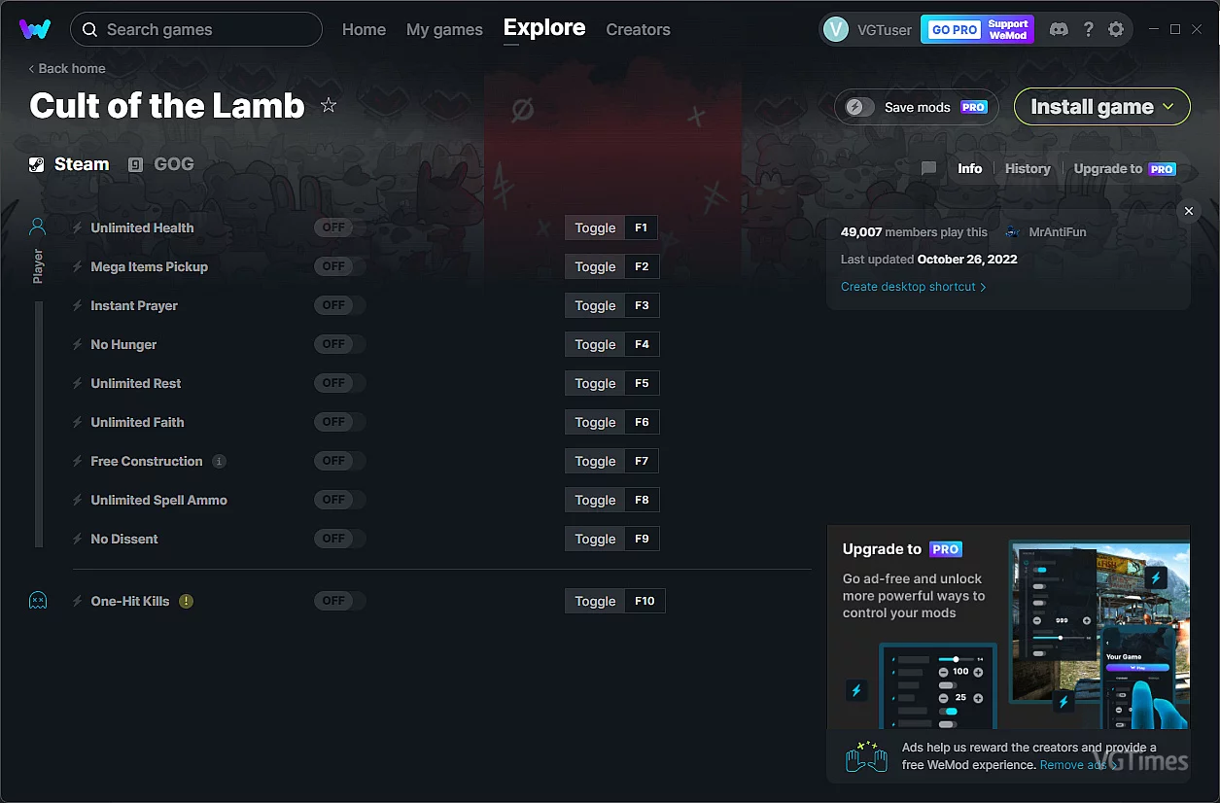This screenshot has width=1220, height=803.
Task: Toggle the Save mods switch
Action: coord(860,107)
